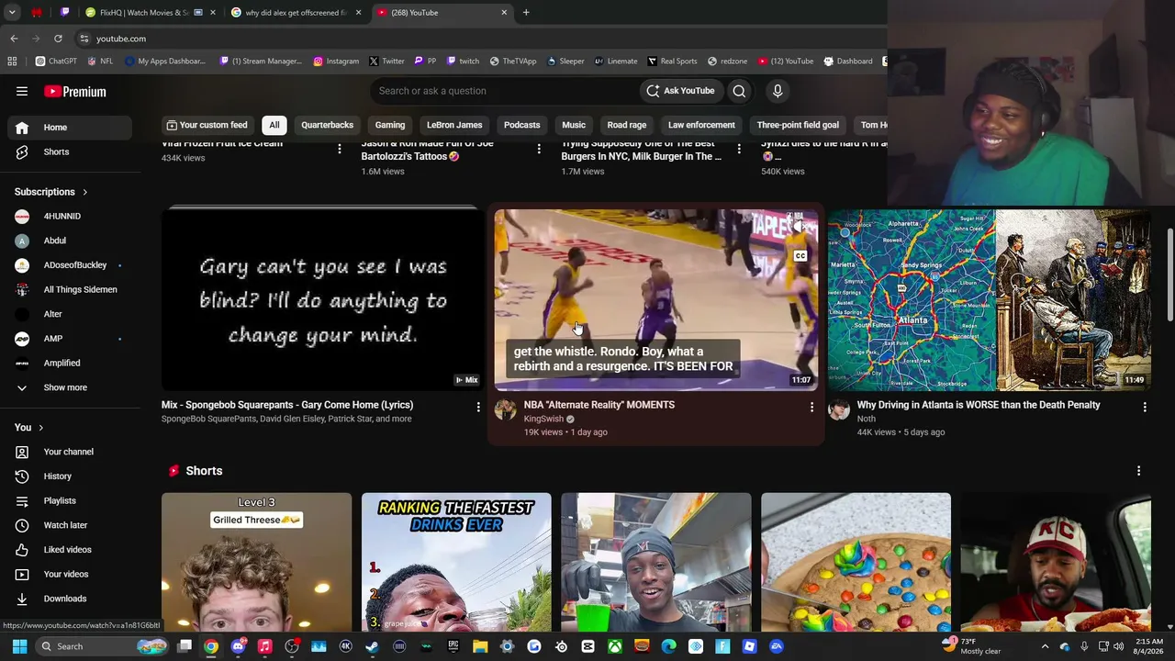Open the KingSwish channel name link
Screen dimensions: 1175x661
click(543, 419)
